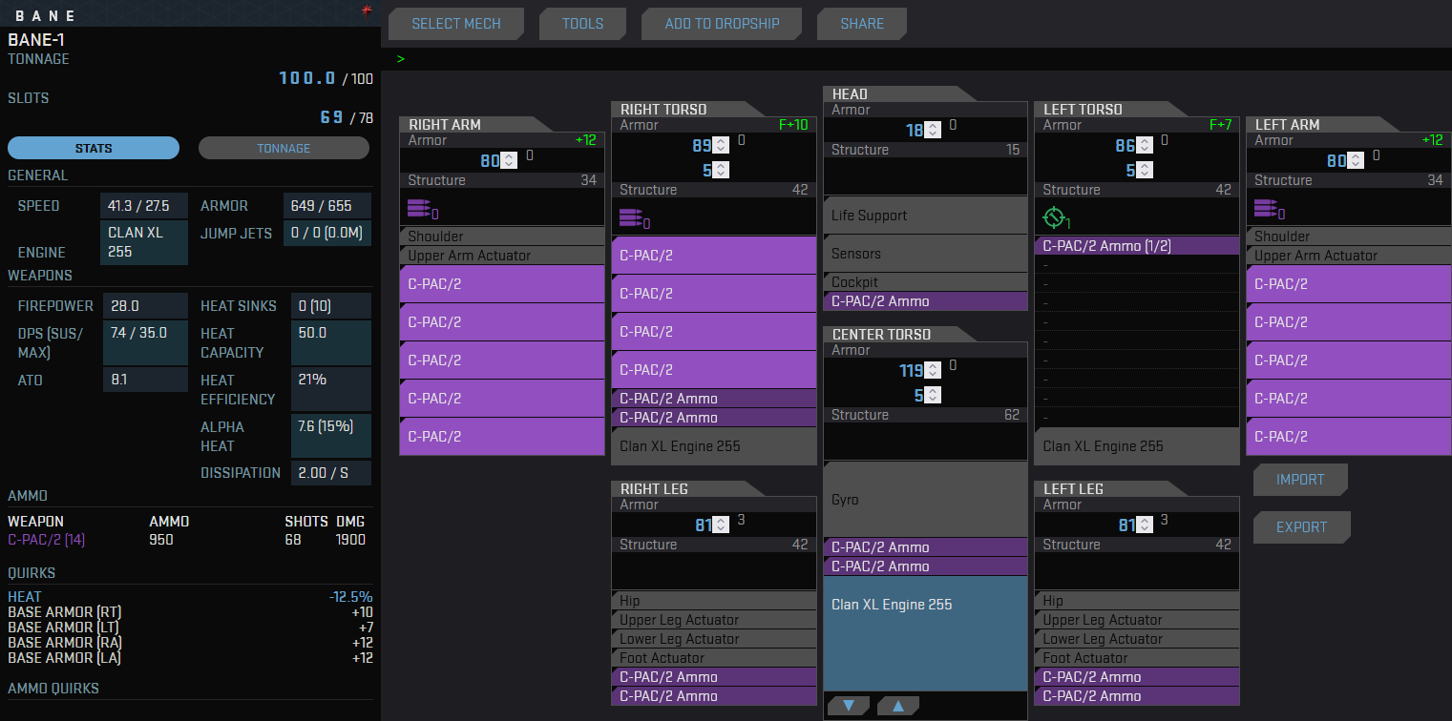This screenshot has height=721, width=1452.
Task: Click the SHARE button
Action: pyautogui.click(x=862, y=24)
